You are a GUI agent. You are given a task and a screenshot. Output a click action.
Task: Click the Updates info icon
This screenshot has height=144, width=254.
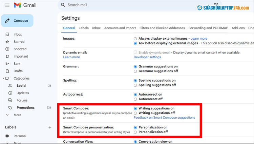[10, 93]
